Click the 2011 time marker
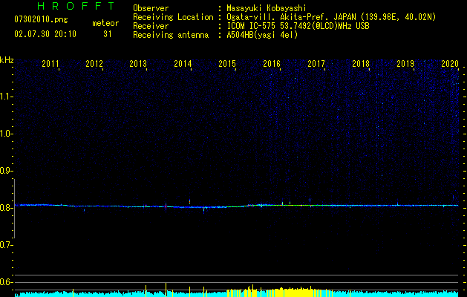The height and width of the screenshot is (297, 467). 50,63
